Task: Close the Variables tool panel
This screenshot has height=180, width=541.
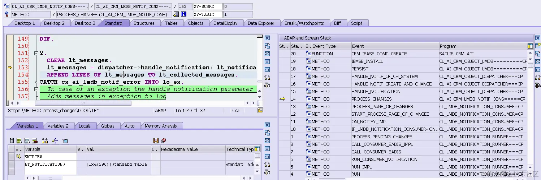Action: (267, 125)
